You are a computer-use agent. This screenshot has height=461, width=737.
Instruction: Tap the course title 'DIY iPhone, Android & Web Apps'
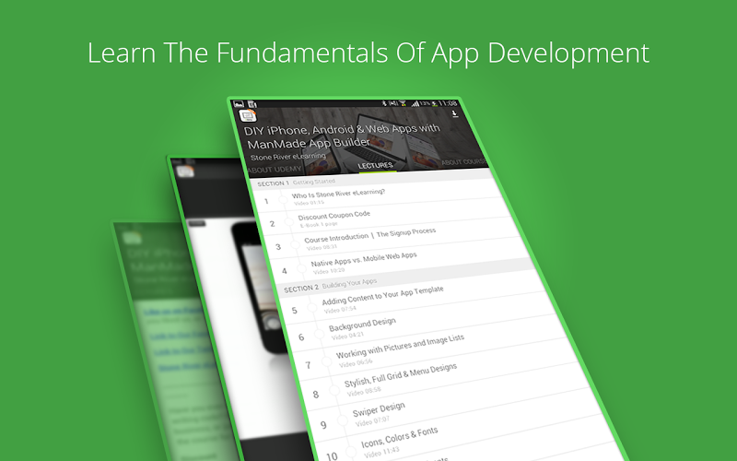tap(342, 135)
